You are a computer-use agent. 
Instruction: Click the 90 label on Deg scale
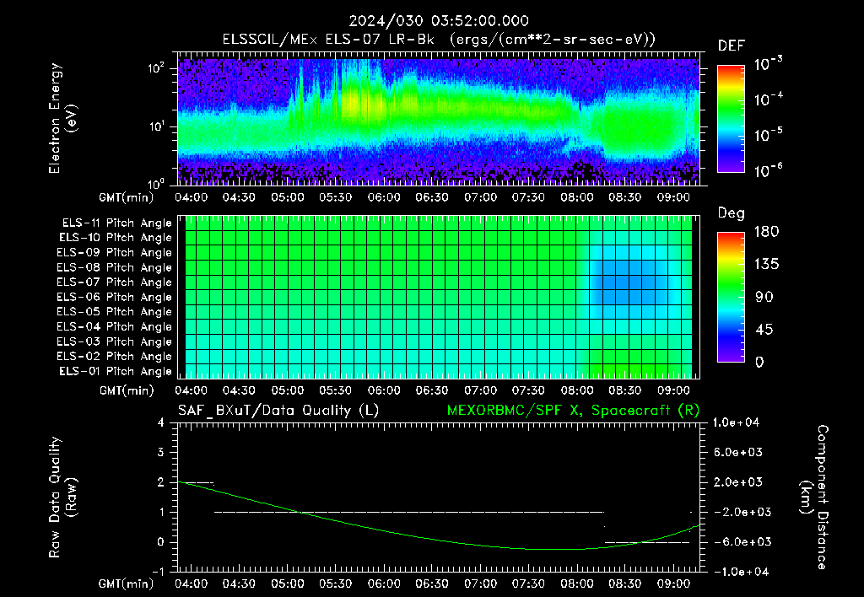[764, 297]
